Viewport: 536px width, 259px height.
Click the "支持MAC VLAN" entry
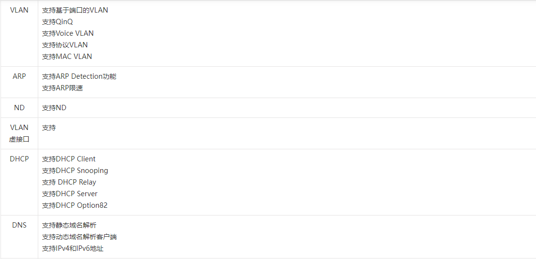pos(67,57)
